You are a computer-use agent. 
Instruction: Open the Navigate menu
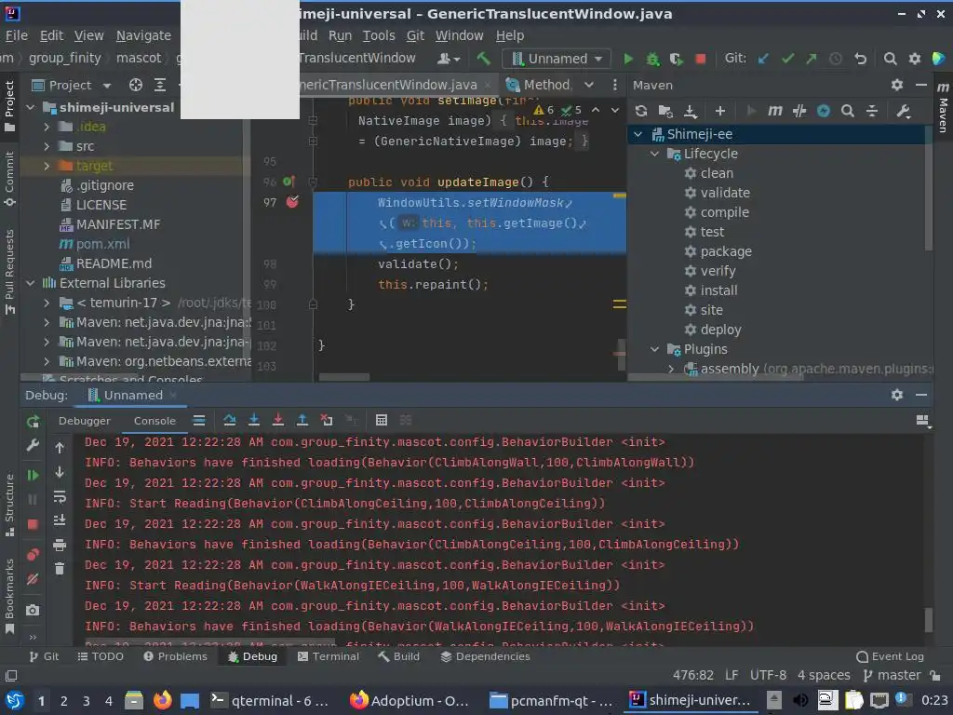(x=143, y=36)
